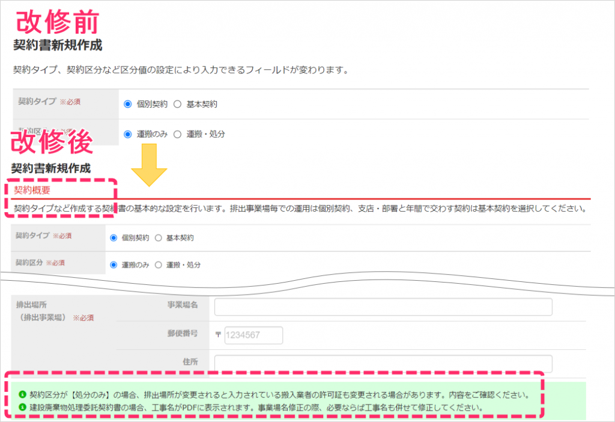615x422 pixels.
Task: Choose 運搬のみ radio in the 改修前 form
Action: pos(127,134)
